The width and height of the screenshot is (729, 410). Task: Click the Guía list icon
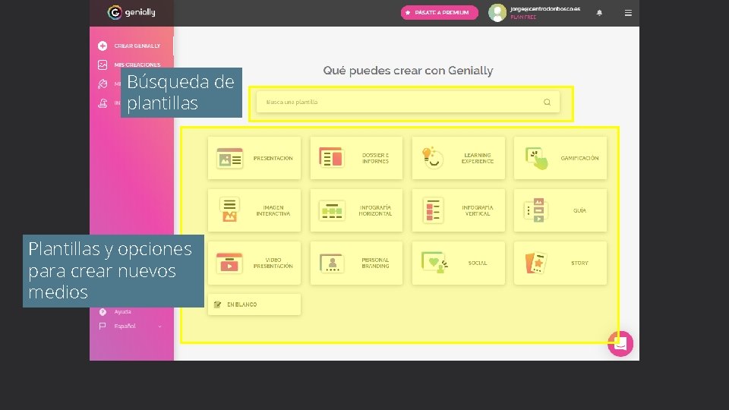(535, 210)
